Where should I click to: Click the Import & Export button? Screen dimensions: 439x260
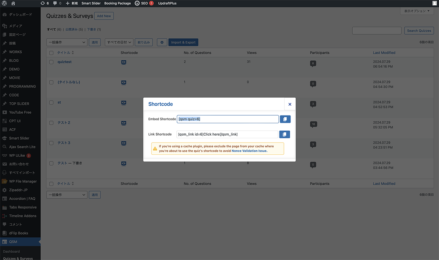pos(183,42)
